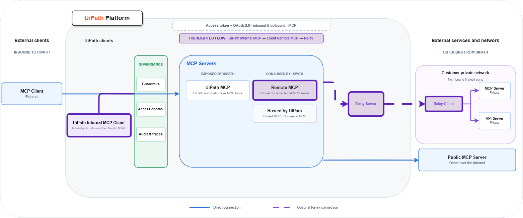Click CONSUMED BY UIPATH label
The width and height of the screenshot is (523, 218).
(285, 74)
